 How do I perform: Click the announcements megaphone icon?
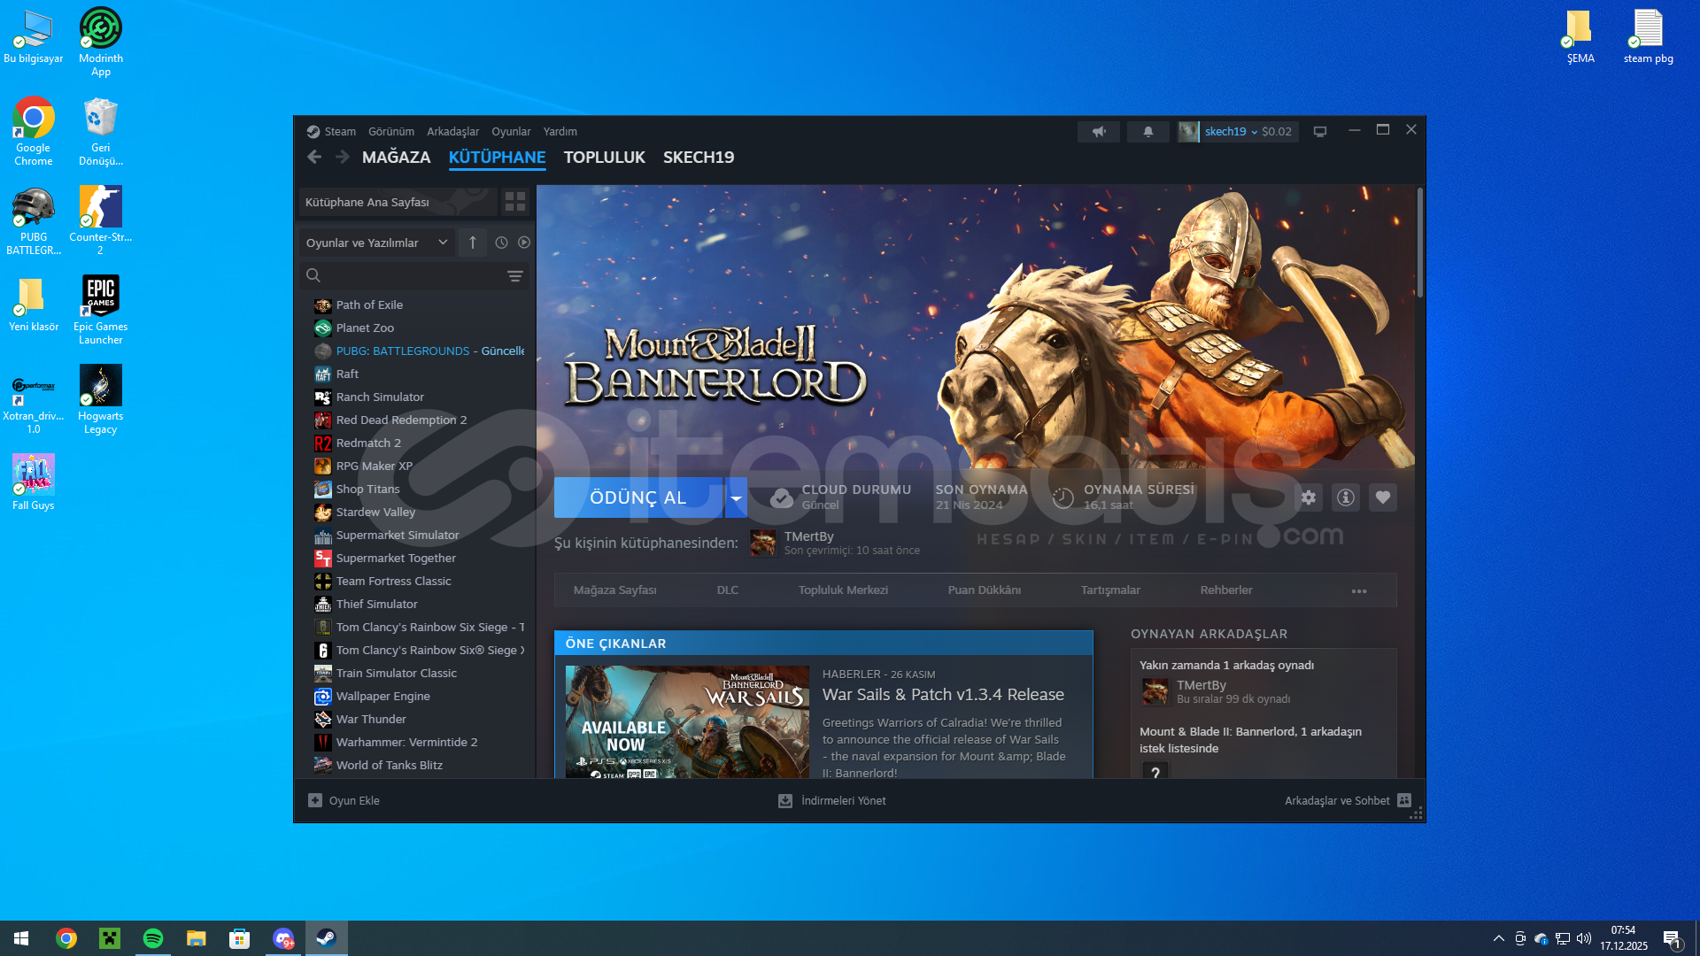point(1099,132)
